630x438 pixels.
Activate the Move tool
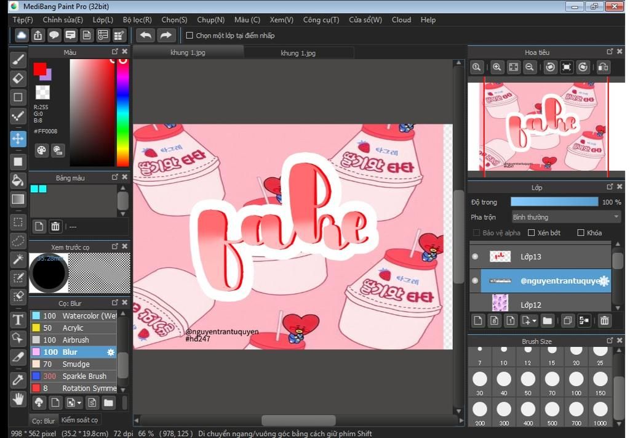pos(18,139)
